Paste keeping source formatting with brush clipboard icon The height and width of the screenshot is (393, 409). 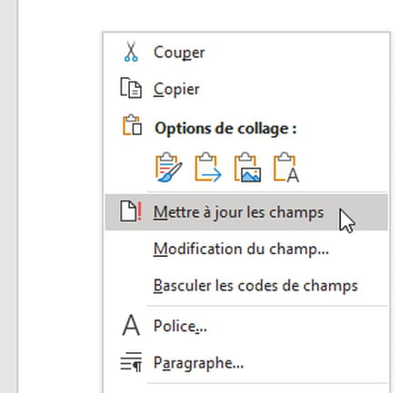pyautogui.click(x=169, y=167)
